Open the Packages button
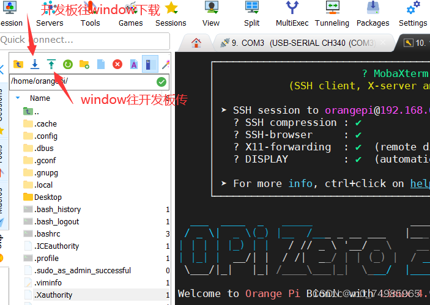 373,14
